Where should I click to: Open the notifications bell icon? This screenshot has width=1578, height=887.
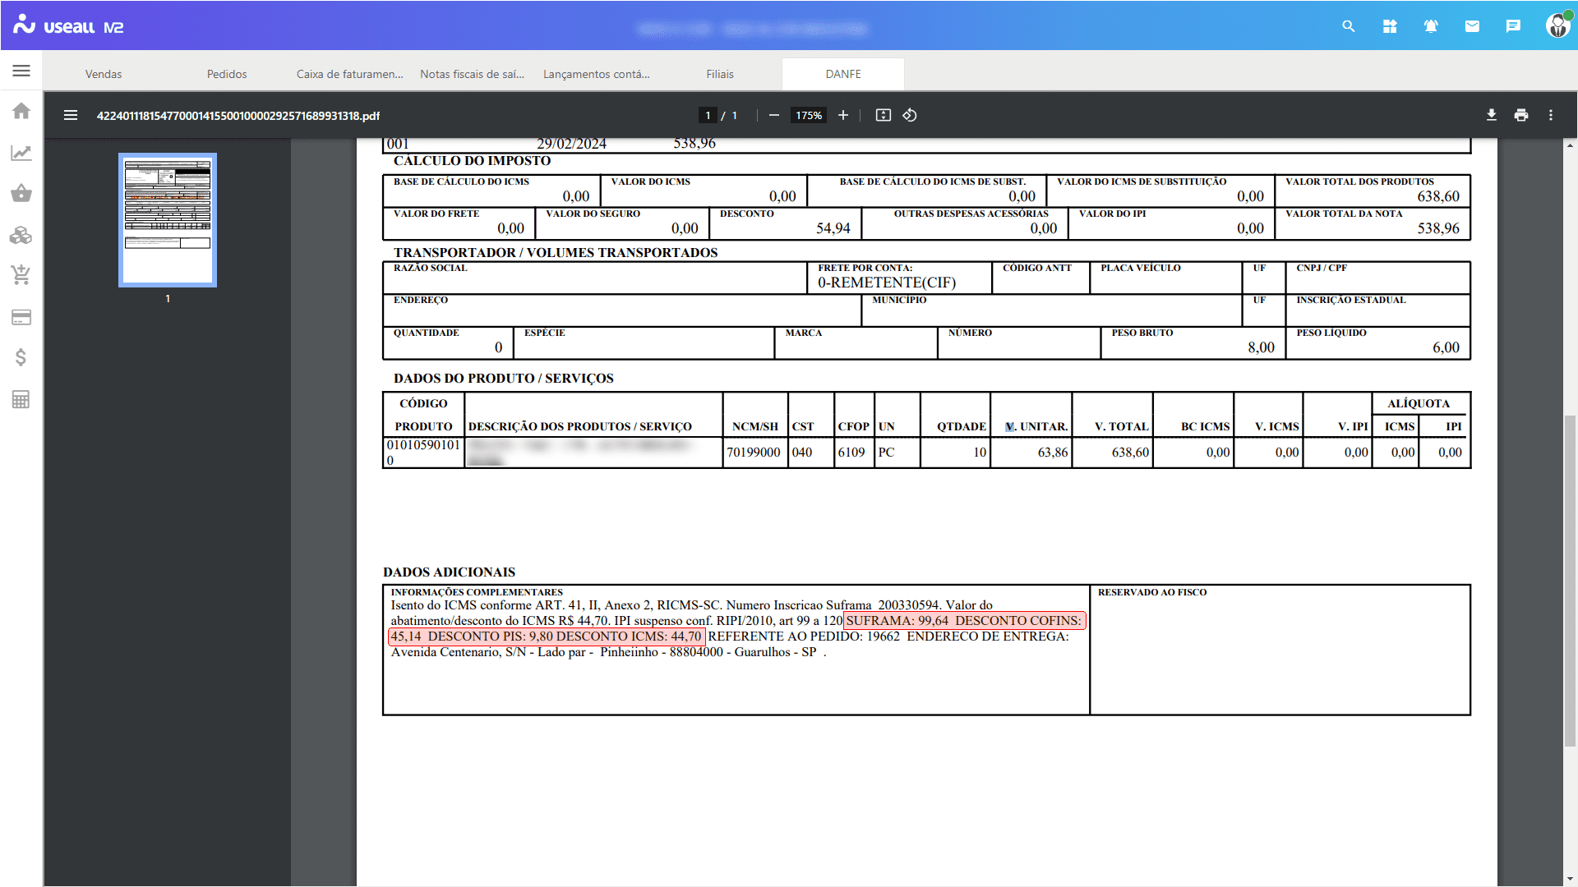1431,26
